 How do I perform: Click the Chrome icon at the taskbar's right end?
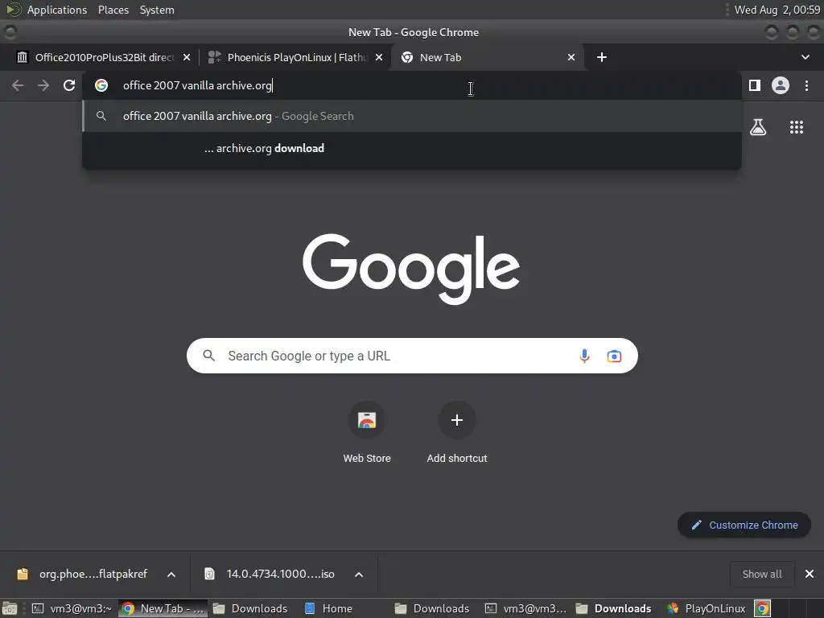pos(763,608)
